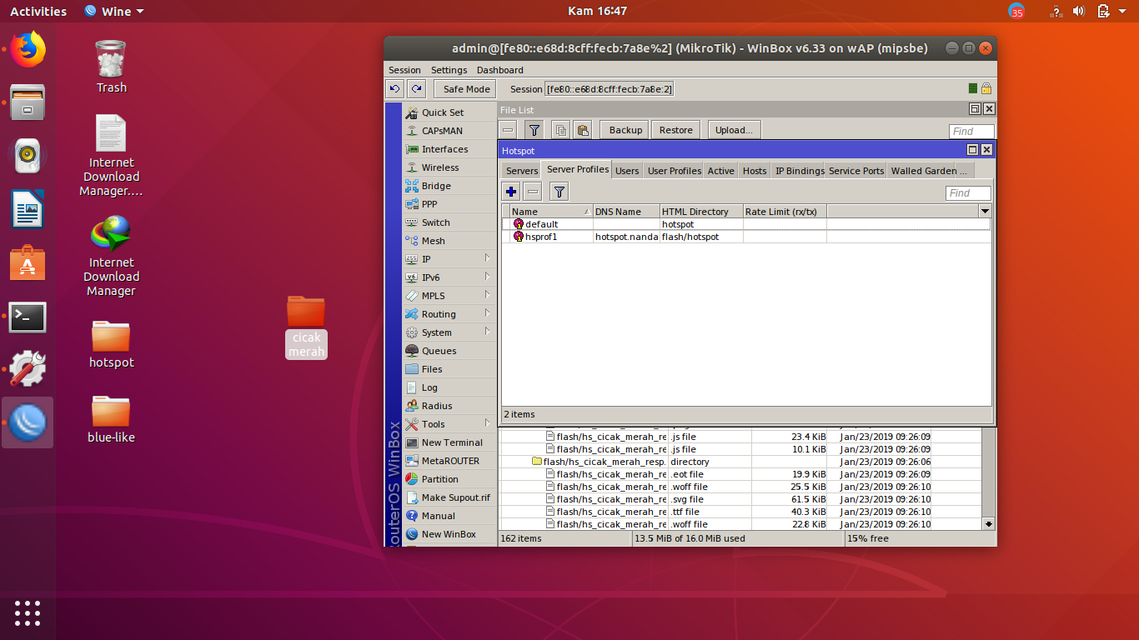Click the WinBox redo arrow icon
The height and width of the screenshot is (640, 1139).
pyautogui.click(x=417, y=88)
